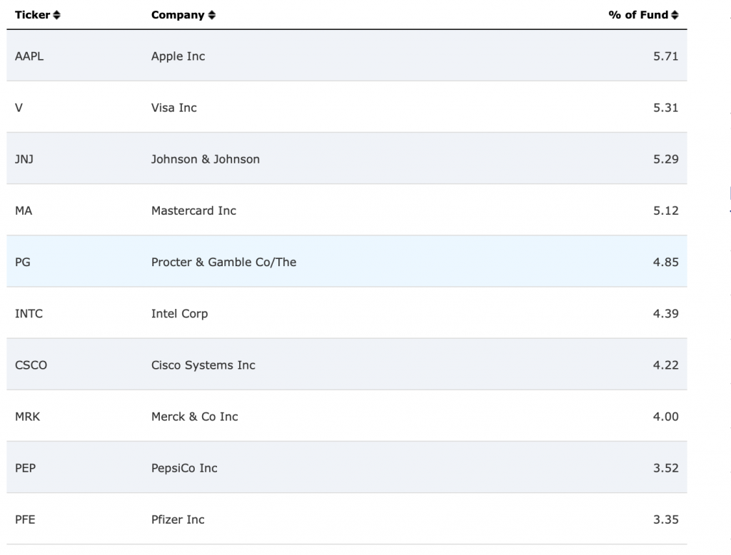Click the 4.00 fund percentage for MRK
This screenshot has height=555, width=731.
(x=666, y=417)
